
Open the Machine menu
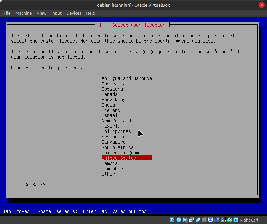24,13
